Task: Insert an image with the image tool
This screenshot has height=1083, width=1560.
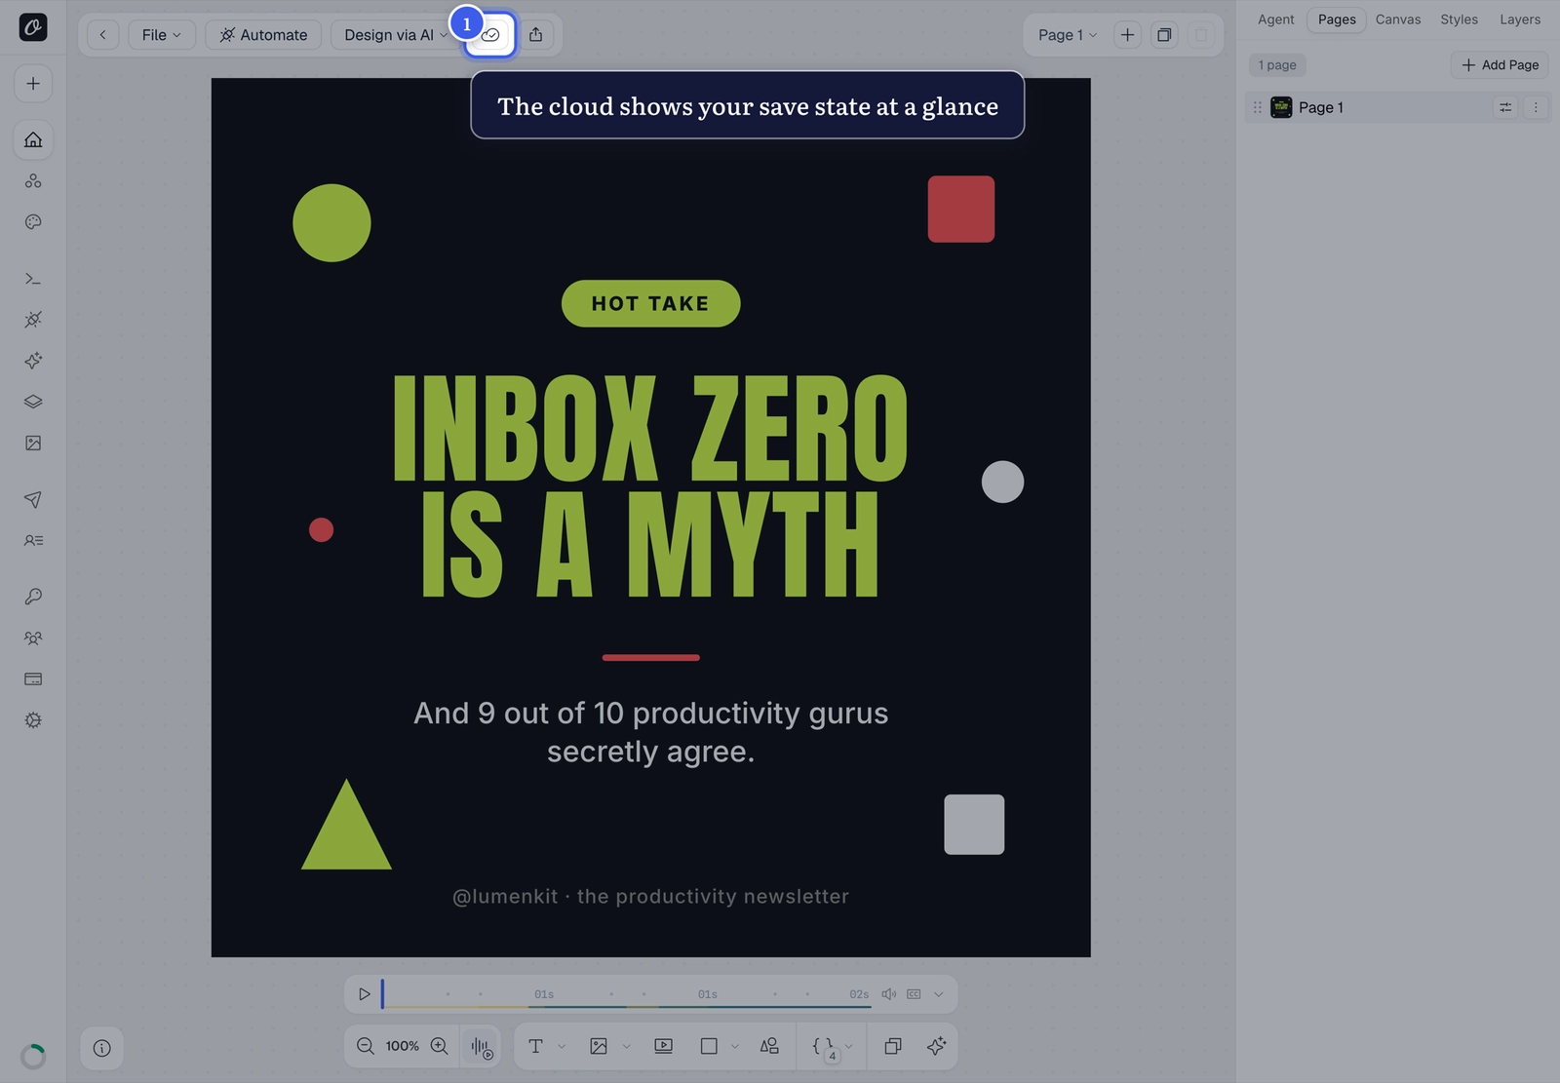Action: 599,1046
